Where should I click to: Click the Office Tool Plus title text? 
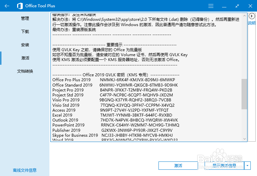(40, 6)
